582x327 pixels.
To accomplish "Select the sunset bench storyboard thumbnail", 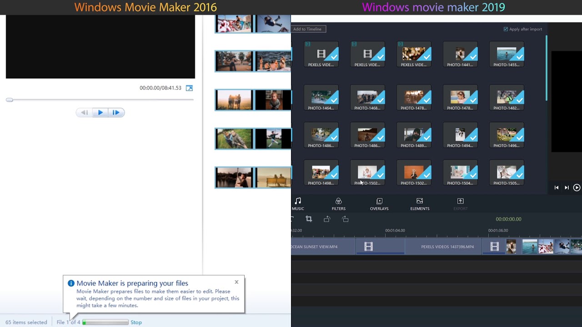I will (273, 177).
